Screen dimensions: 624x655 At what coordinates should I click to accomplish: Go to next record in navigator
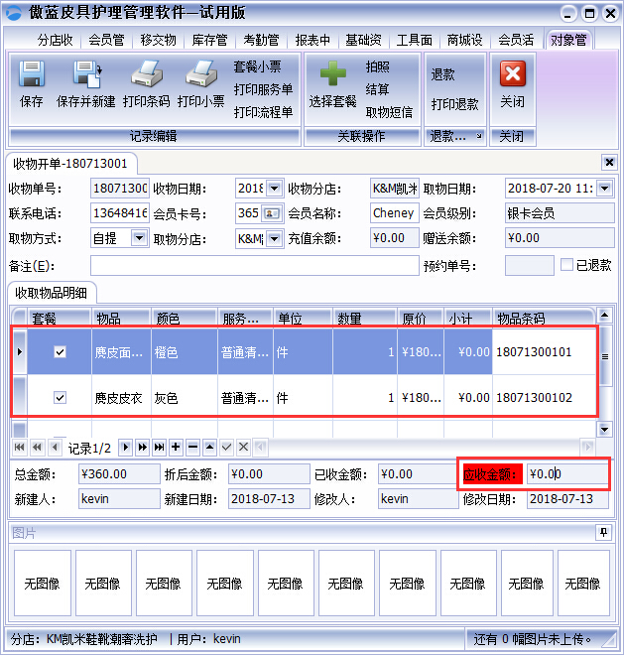point(127,448)
